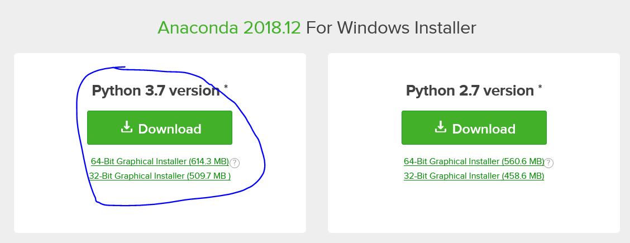Screen dimensions: 630x243
Task: Click the For Windows Installer heading text
Action: click(x=392, y=28)
